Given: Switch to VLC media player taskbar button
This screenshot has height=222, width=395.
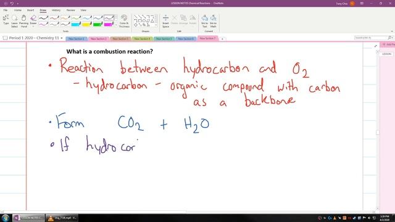Looking at the screenshot, I should (62, 218).
